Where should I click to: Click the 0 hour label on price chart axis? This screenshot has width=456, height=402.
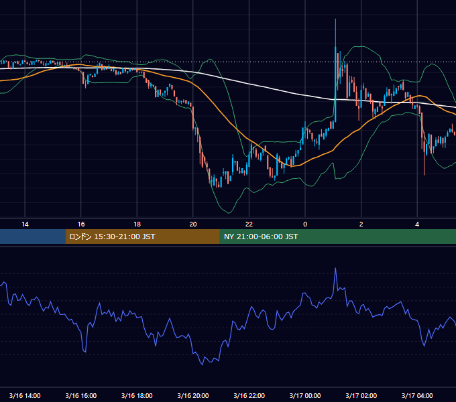click(x=305, y=224)
